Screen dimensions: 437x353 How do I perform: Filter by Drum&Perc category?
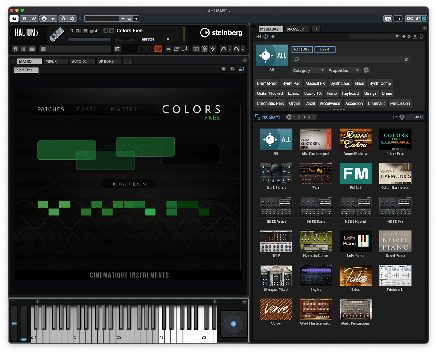(x=267, y=83)
